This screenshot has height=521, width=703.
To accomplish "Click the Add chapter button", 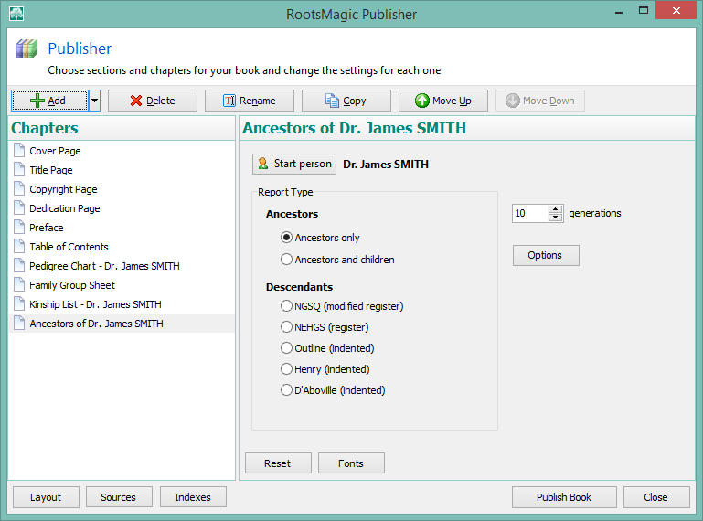I will tap(49, 101).
